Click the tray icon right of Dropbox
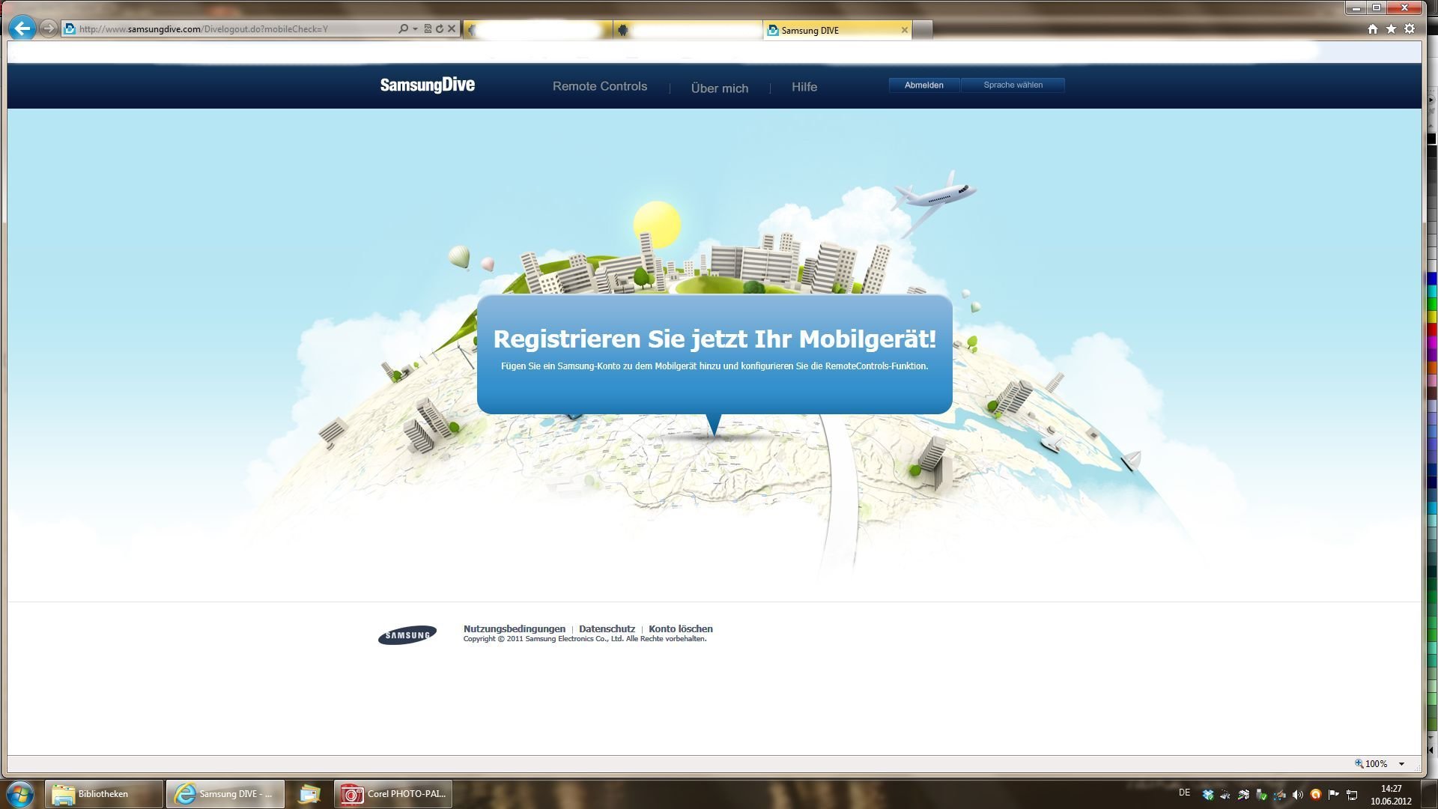Image resolution: width=1438 pixels, height=809 pixels. (x=1225, y=795)
